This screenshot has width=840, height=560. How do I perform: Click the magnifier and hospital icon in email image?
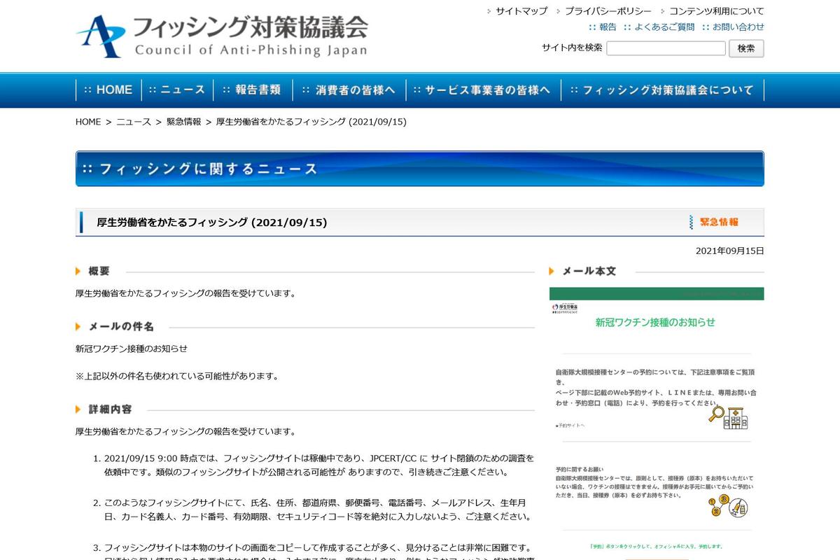point(728,416)
